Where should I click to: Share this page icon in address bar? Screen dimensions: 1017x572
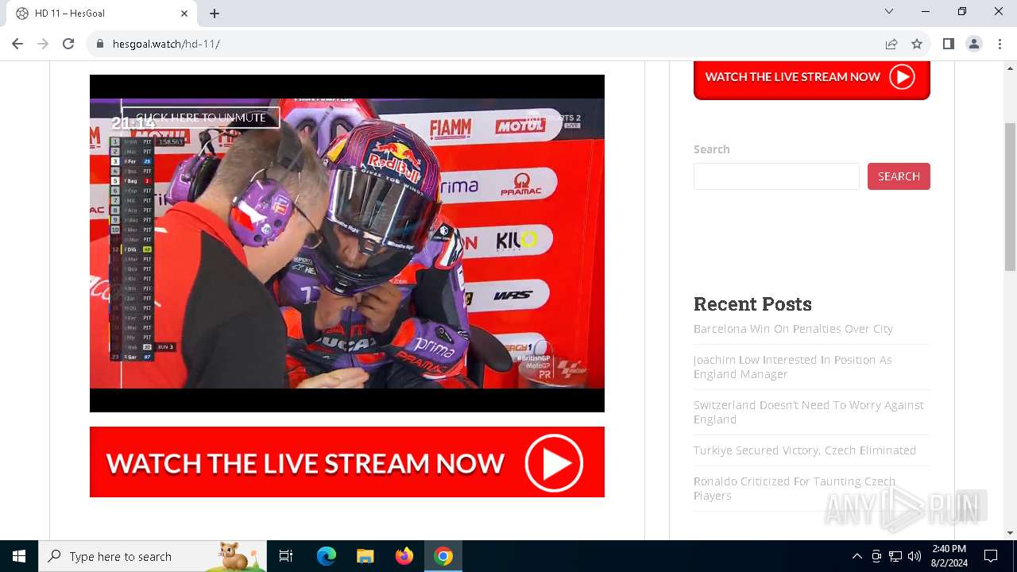tap(891, 44)
